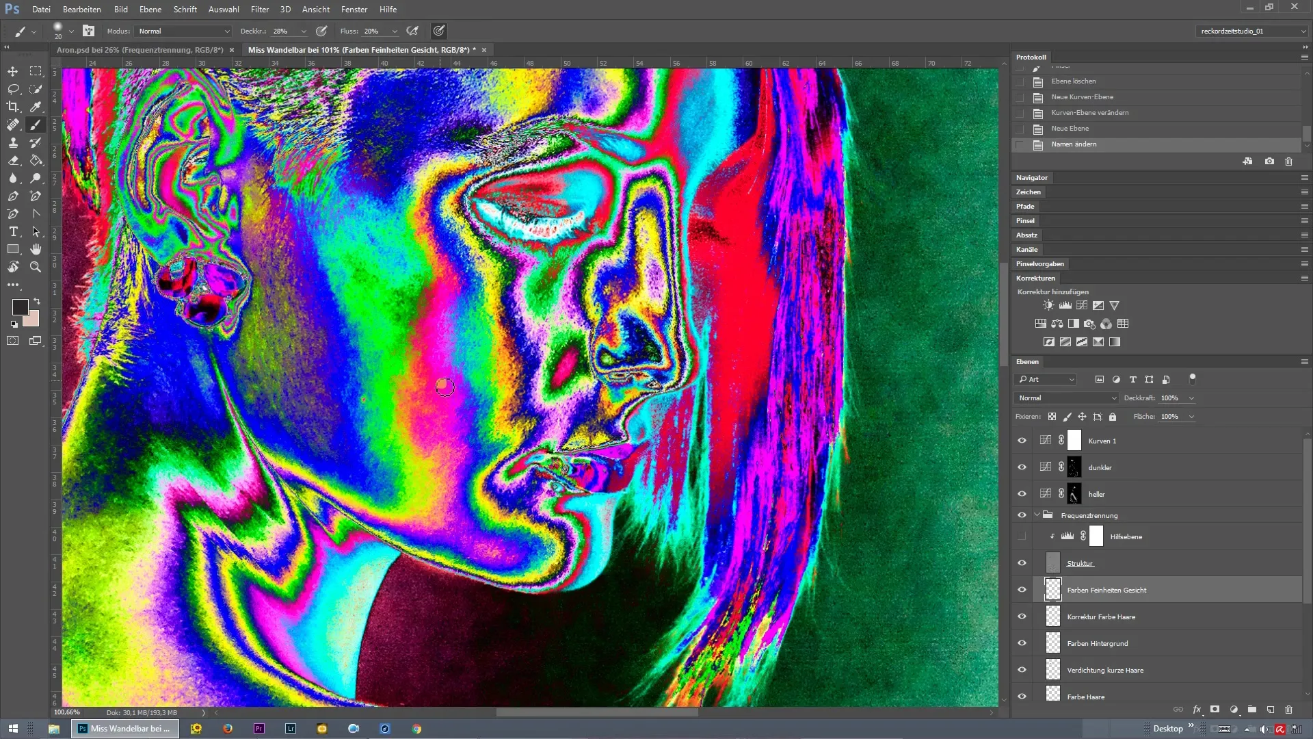Open the Ebene menu
This screenshot has width=1313, height=739.
click(x=150, y=10)
